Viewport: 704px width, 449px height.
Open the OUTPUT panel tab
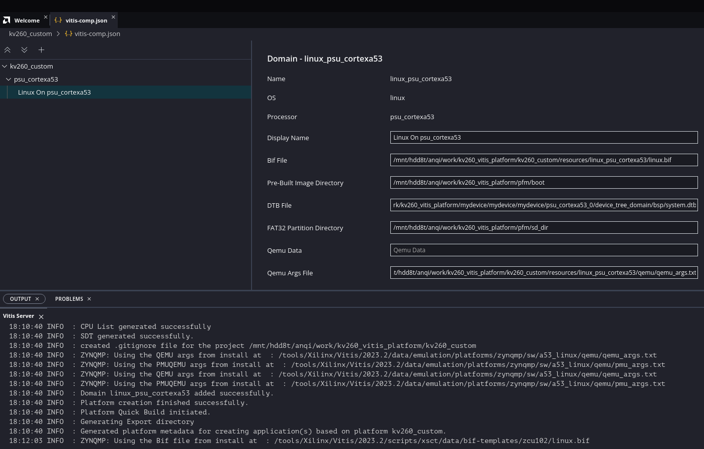21,299
